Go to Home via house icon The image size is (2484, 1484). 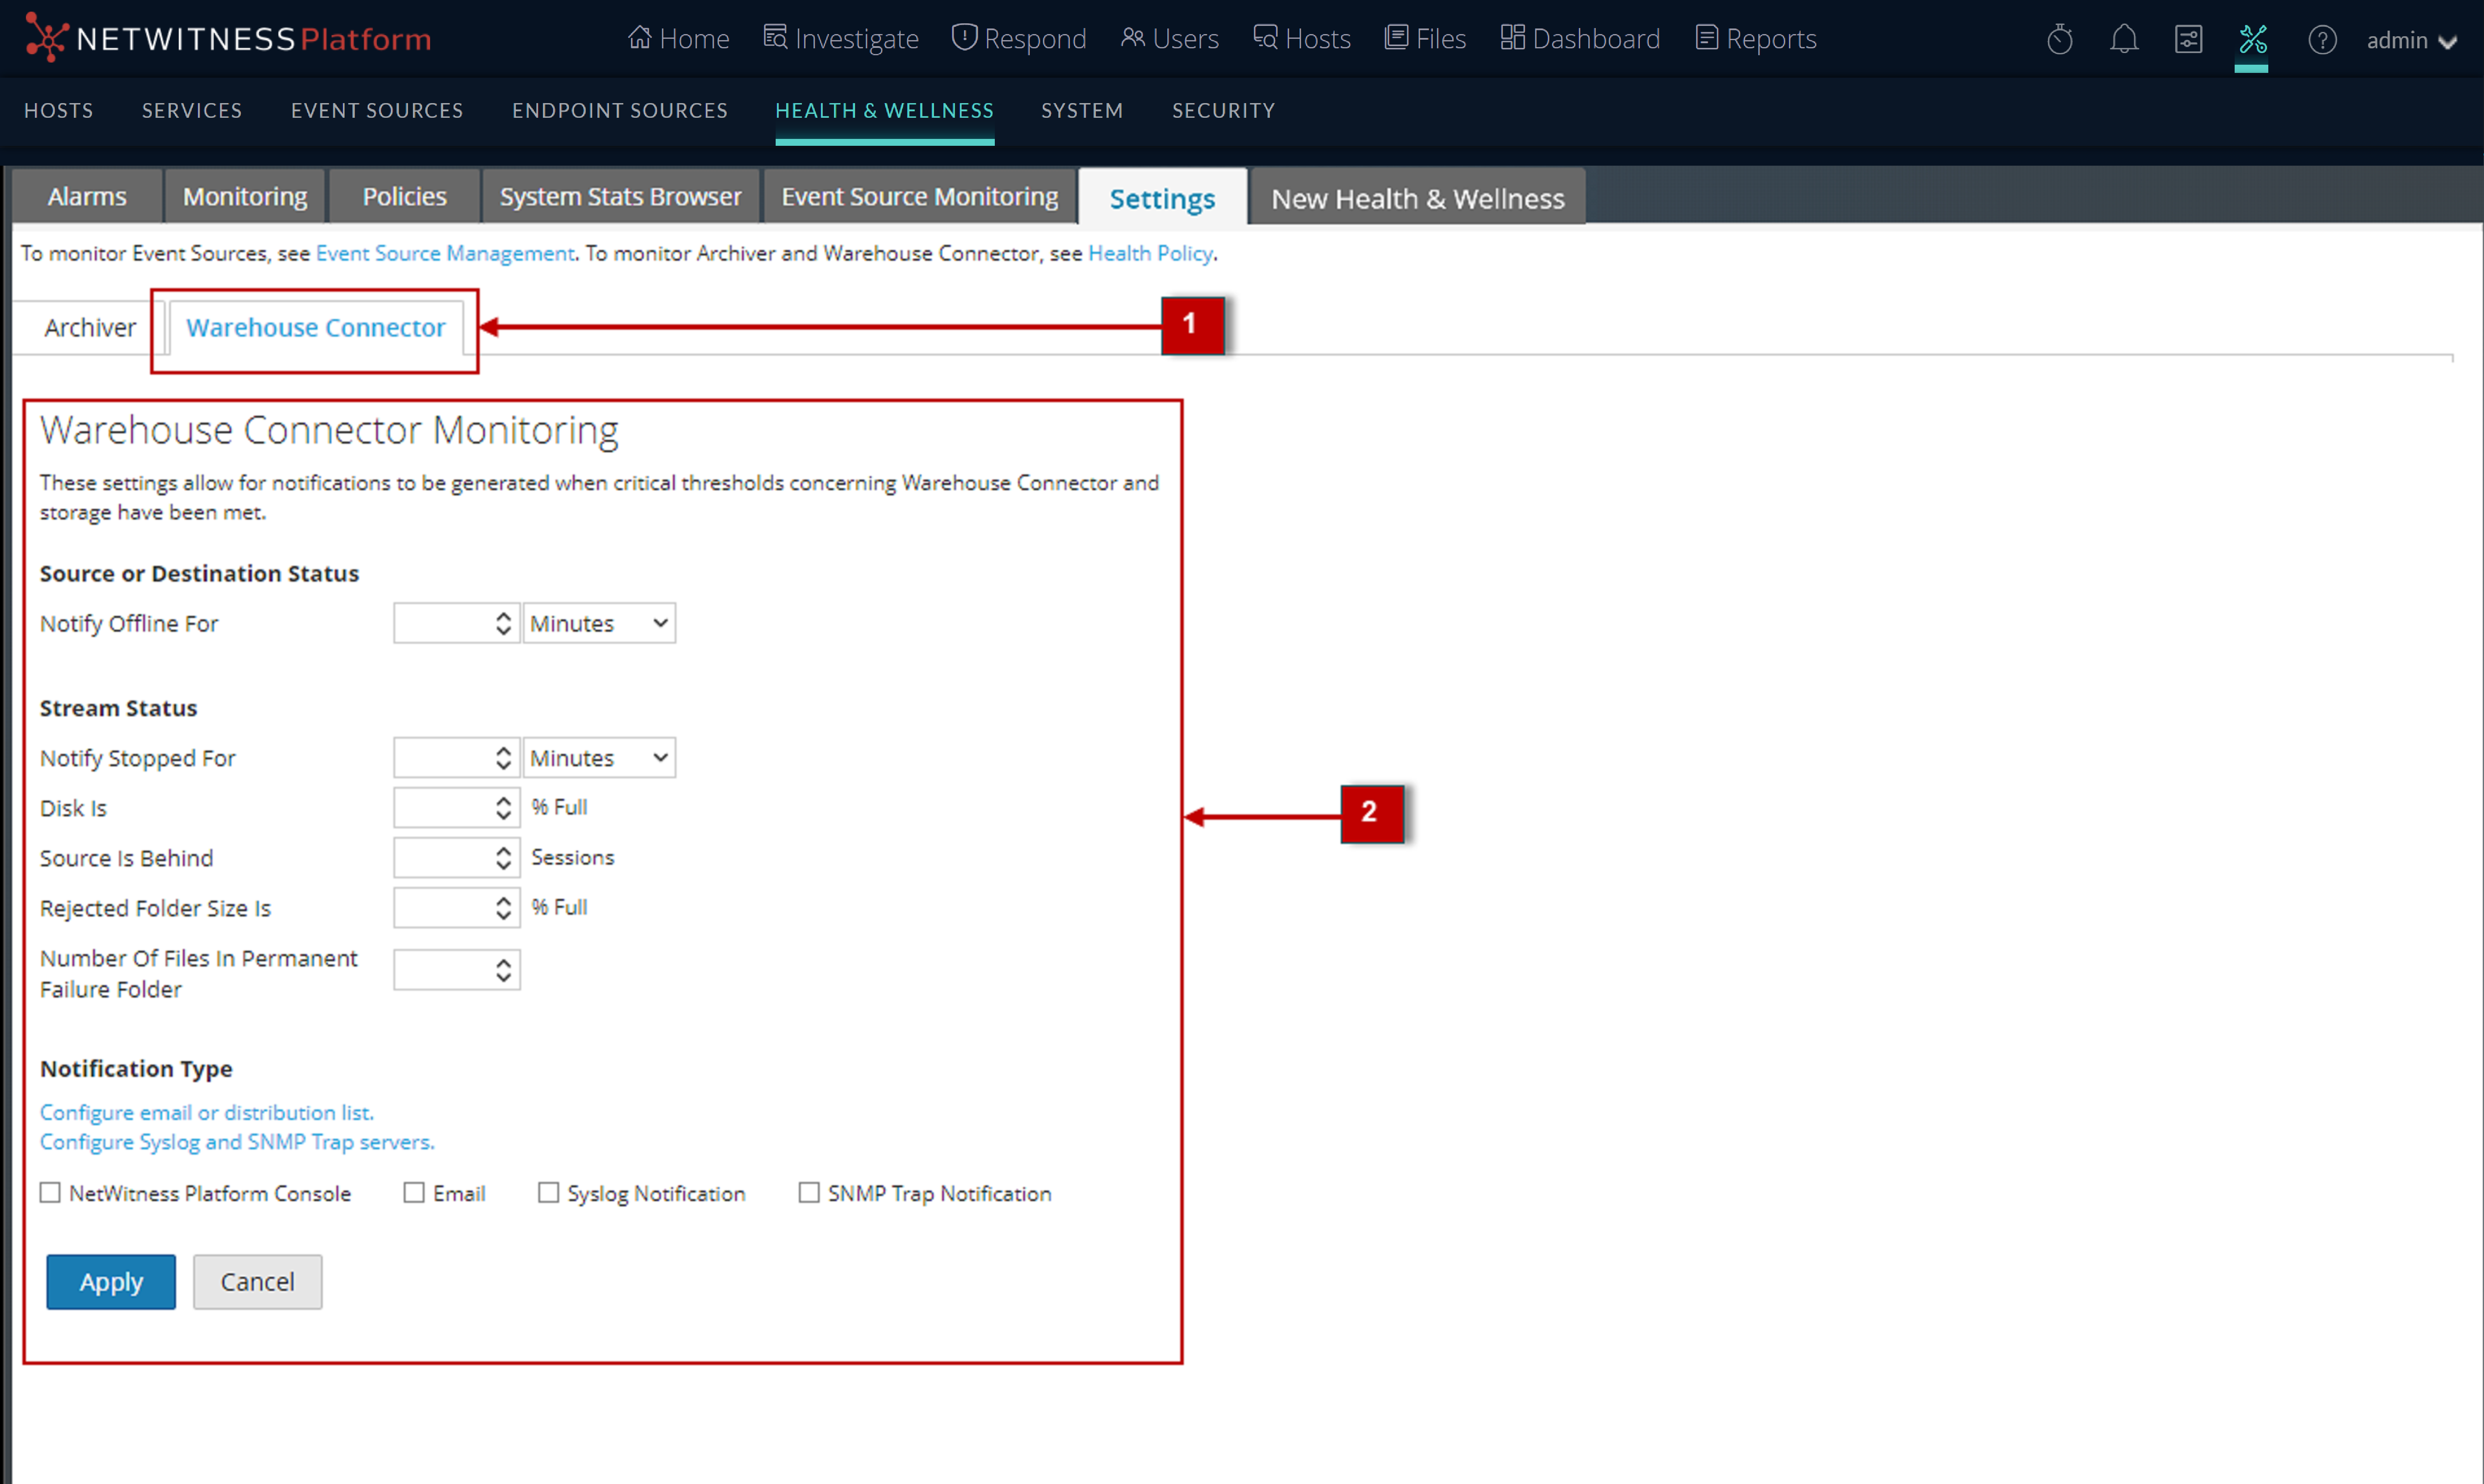(x=678, y=39)
